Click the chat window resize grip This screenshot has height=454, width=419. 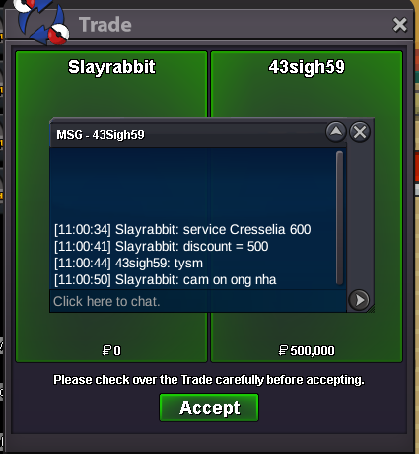371,309
